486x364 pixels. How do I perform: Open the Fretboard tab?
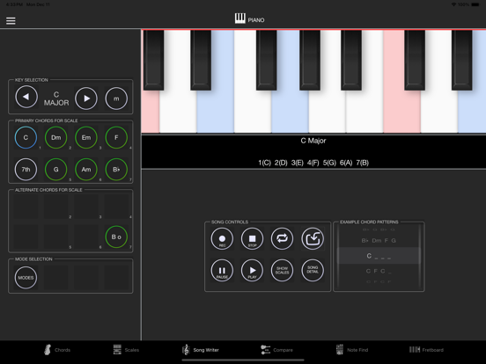[x=426, y=350]
